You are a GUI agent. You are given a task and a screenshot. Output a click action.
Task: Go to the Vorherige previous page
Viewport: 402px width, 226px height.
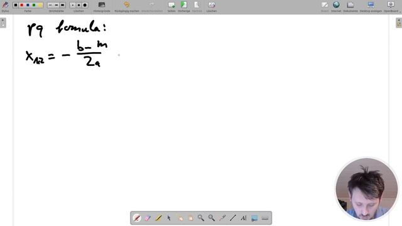(x=184, y=6)
